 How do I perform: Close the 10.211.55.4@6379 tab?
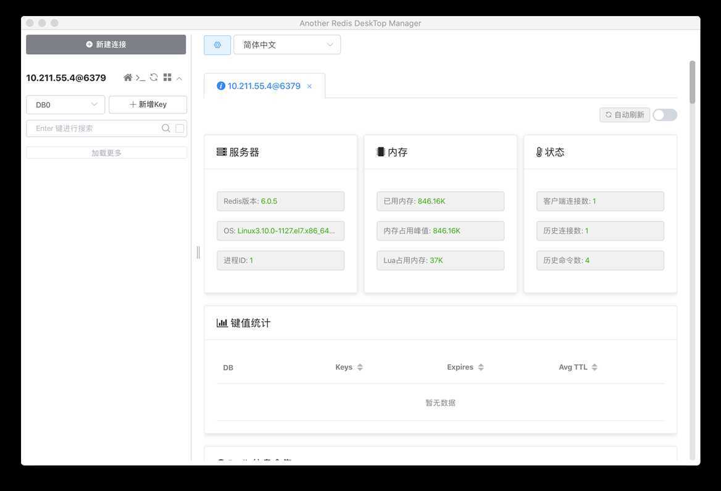point(309,86)
